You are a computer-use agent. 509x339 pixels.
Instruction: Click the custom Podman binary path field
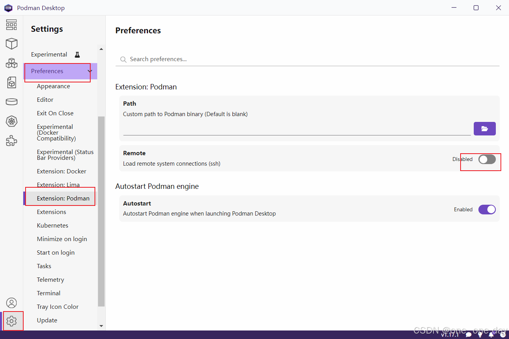(x=297, y=129)
